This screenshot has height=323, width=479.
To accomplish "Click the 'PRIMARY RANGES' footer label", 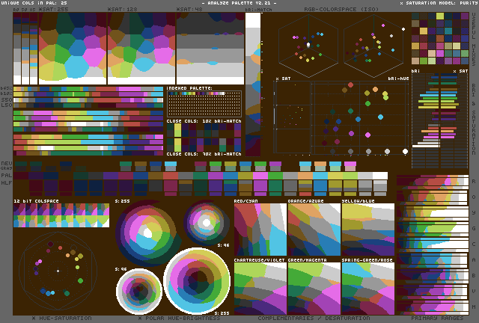I will [x=437, y=318].
